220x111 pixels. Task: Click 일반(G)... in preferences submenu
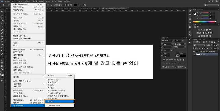[59, 75]
